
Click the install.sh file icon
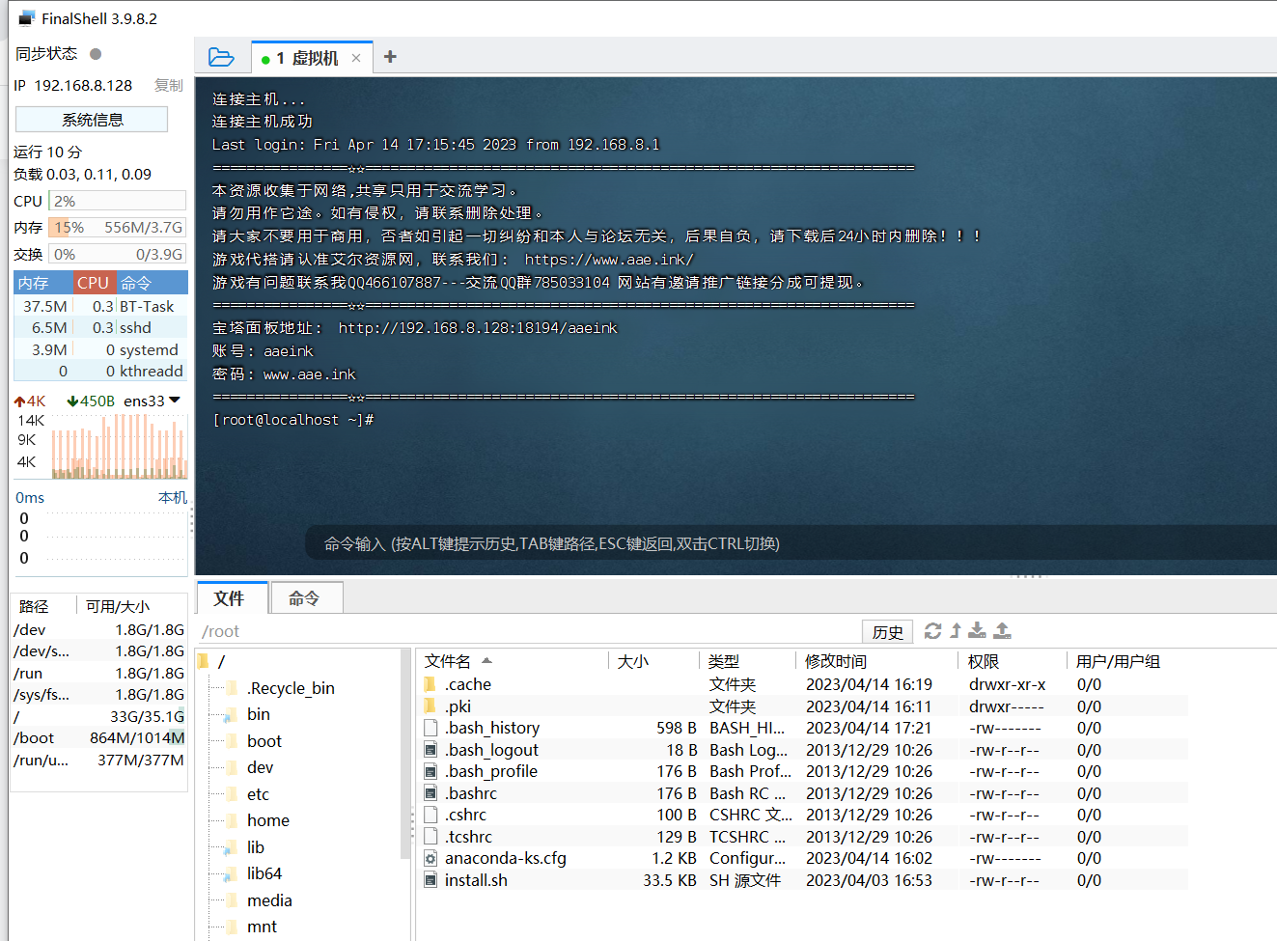coord(430,879)
